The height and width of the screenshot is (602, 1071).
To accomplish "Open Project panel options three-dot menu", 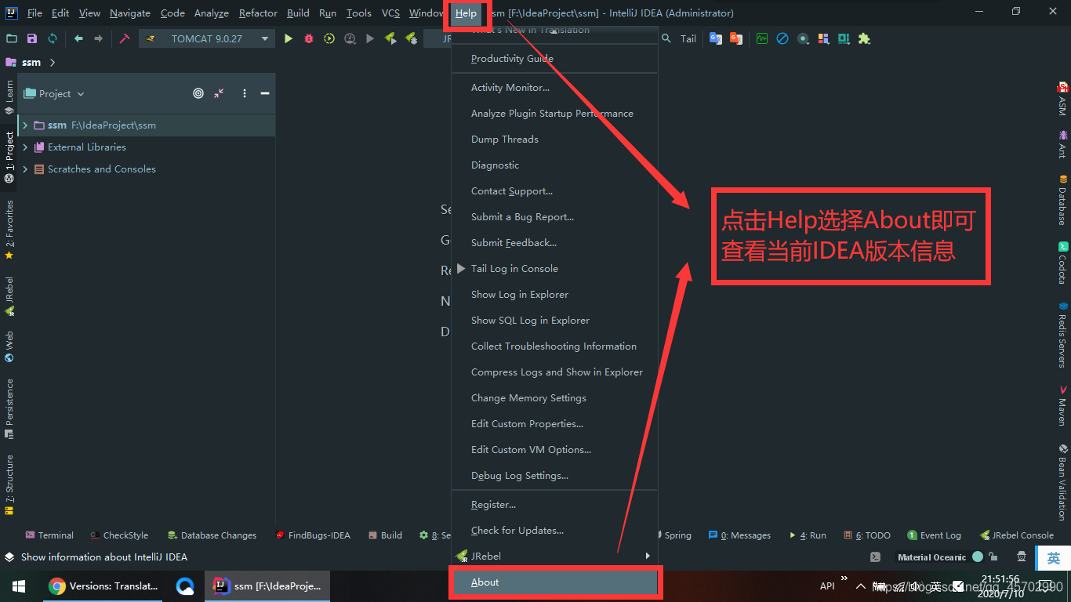I will (x=245, y=93).
